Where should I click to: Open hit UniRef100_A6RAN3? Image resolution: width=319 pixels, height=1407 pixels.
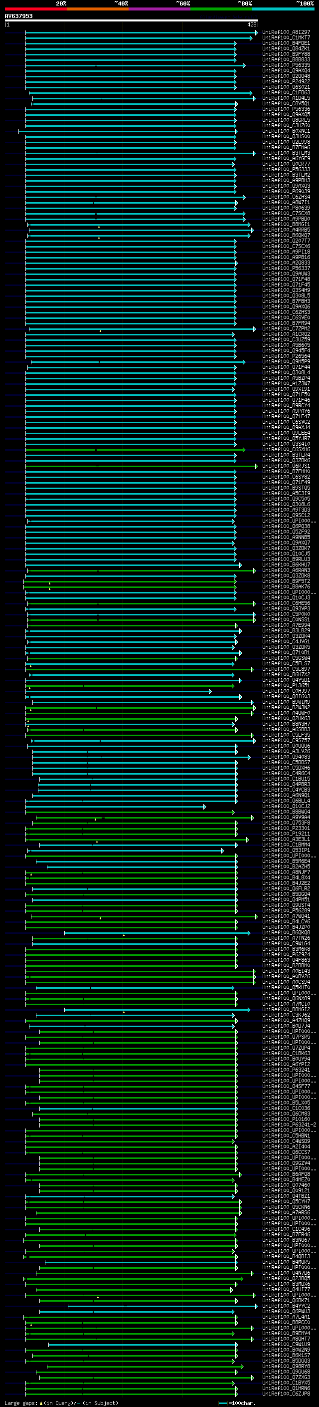[286, 570]
